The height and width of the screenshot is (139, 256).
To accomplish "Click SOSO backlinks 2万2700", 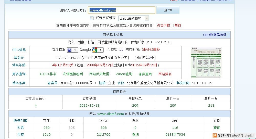I will tap(103, 135).
